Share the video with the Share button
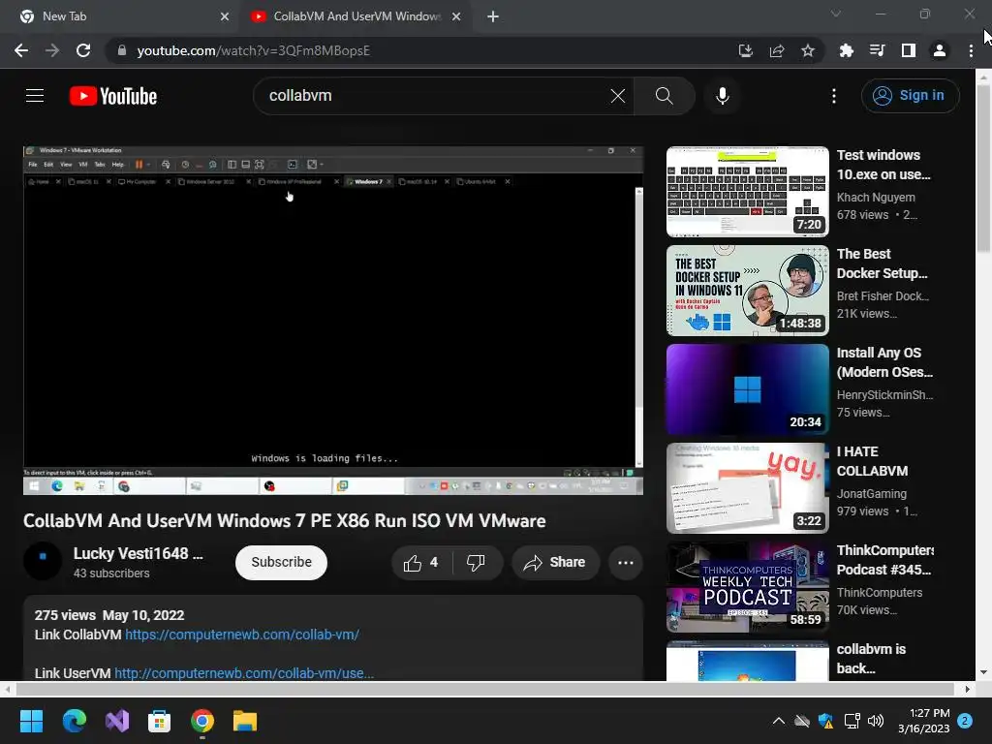 pos(555,563)
